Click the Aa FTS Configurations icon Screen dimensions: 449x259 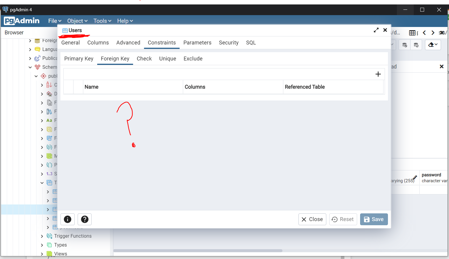click(49, 120)
